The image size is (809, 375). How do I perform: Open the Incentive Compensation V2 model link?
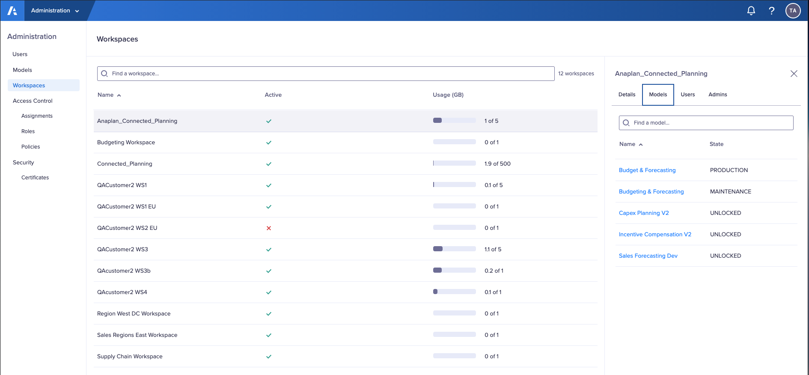pos(655,235)
